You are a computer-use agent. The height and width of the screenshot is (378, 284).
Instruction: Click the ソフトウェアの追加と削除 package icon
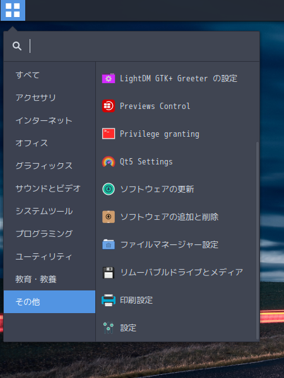coord(109,217)
